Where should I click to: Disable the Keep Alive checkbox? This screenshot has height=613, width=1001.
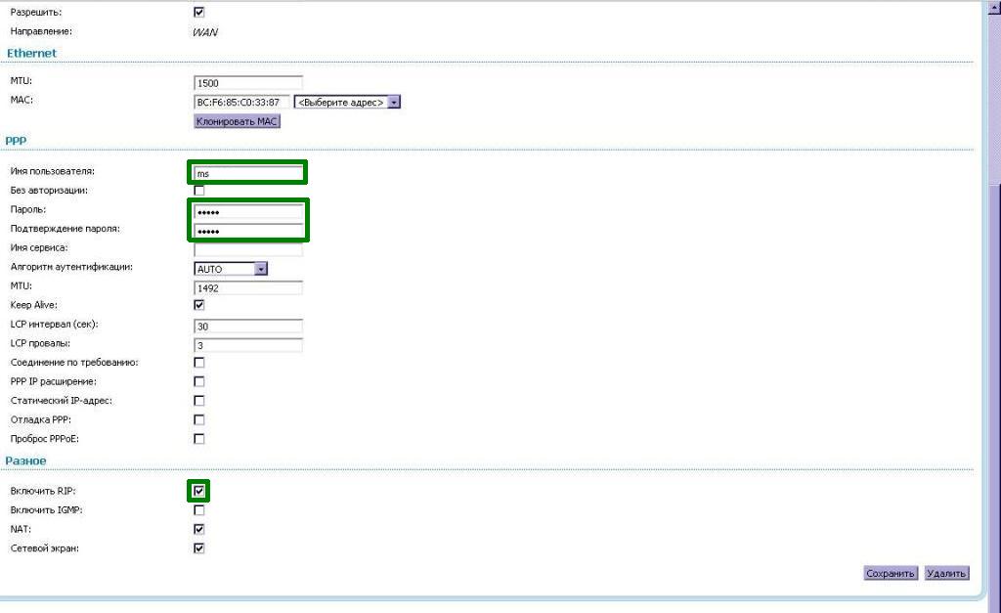point(199,305)
